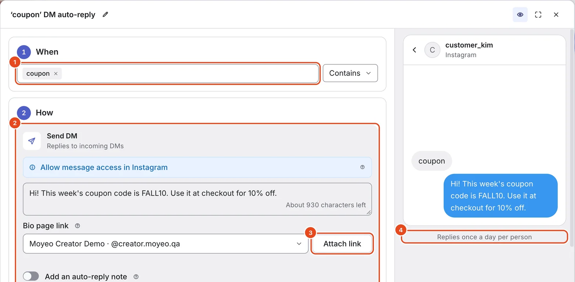Click the info icon in the Instagram banner
Image resolution: width=575 pixels, height=282 pixels.
(x=32, y=167)
